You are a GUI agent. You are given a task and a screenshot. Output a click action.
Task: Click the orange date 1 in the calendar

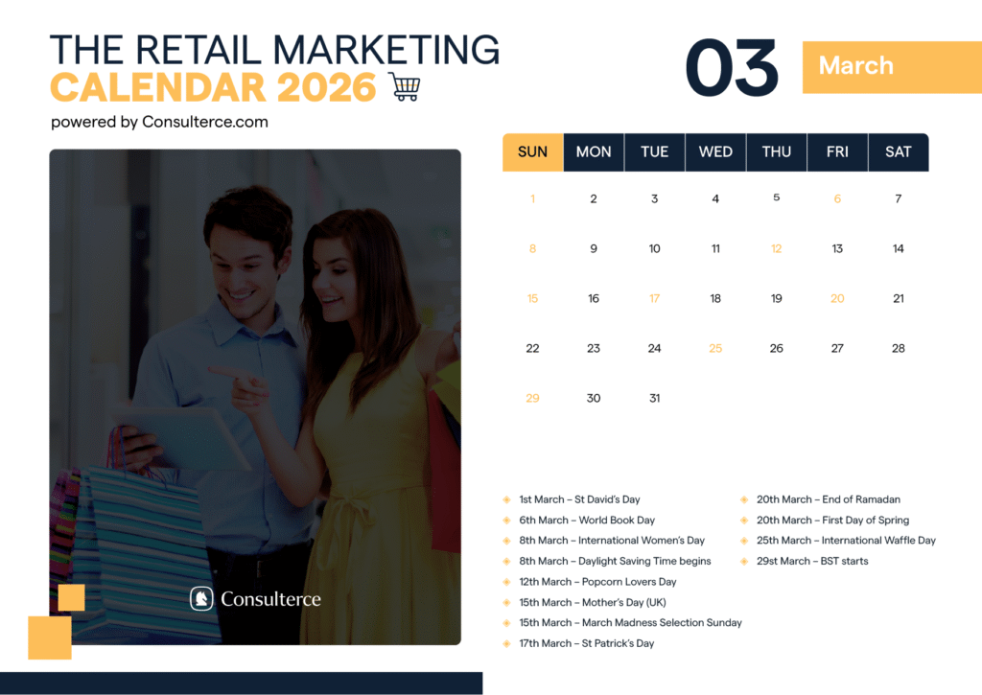click(x=532, y=198)
